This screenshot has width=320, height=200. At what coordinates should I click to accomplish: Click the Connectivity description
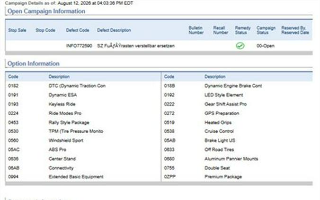tap(61, 168)
